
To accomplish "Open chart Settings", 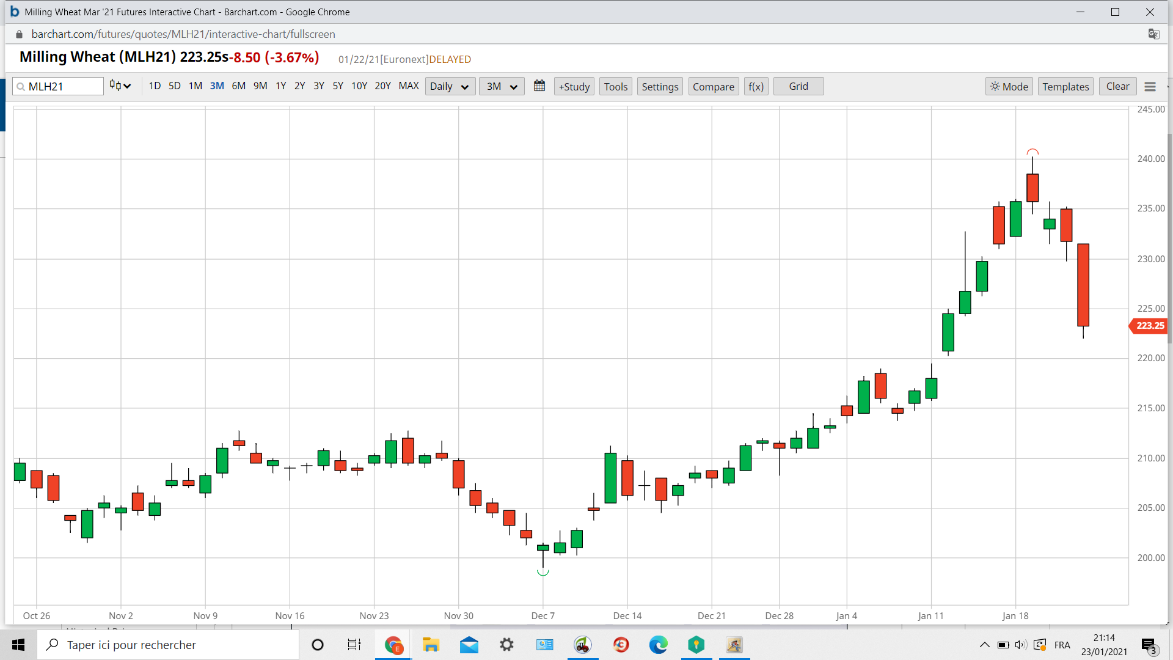I will point(660,86).
